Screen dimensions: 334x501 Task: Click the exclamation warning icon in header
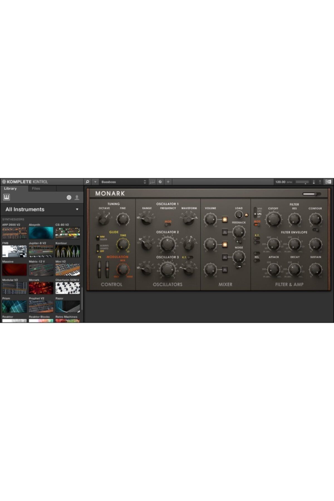click(x=320, y=182)
